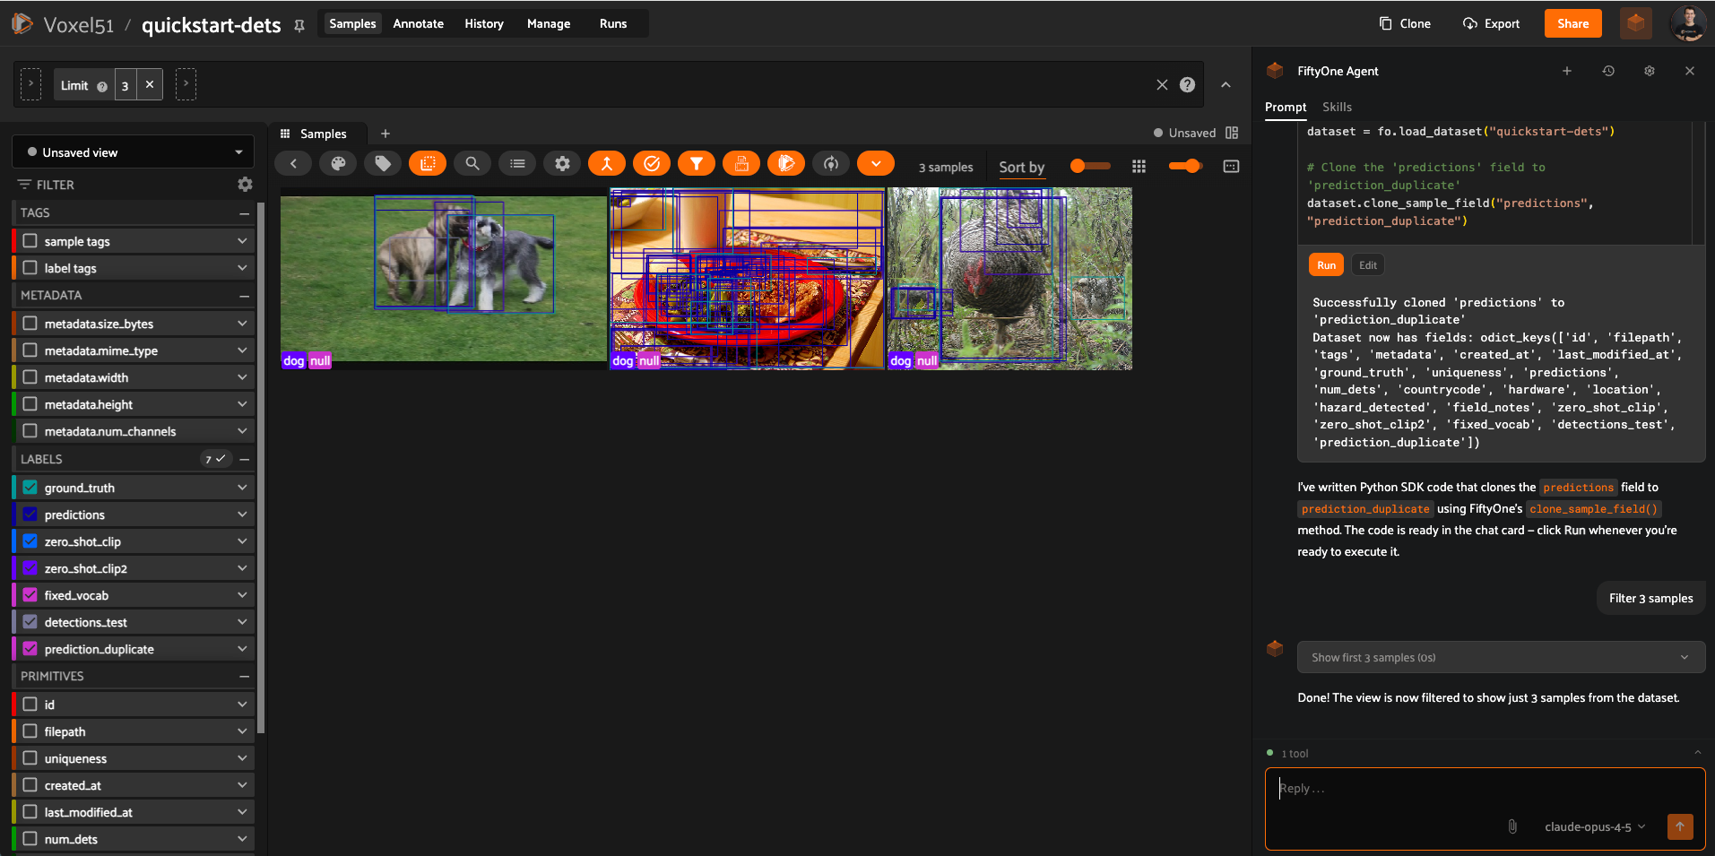Toggle the predictions checkbox
The width and height of the screenshot is (1715, 856).
click(30, 514)
